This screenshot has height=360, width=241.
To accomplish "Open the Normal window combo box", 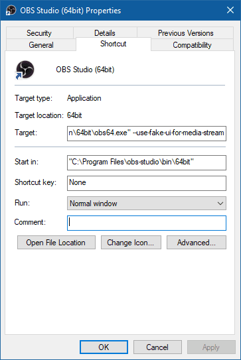I will coord(147,203).
